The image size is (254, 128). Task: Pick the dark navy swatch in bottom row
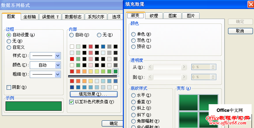[x=72, y=87]
